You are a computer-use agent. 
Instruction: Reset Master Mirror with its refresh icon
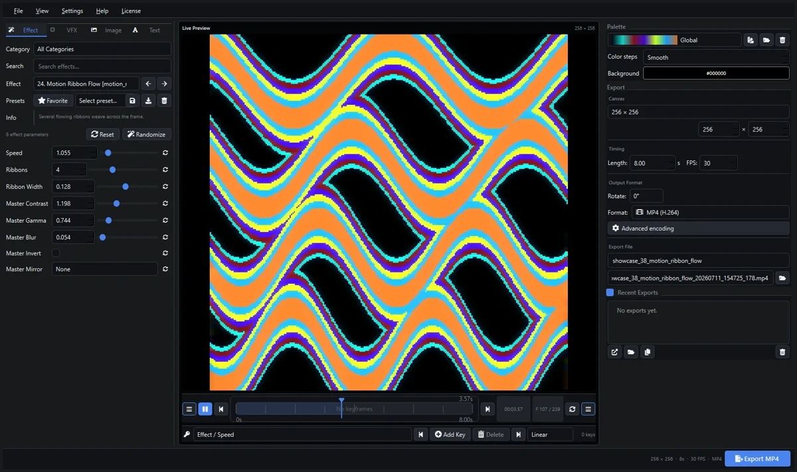(165, 269)
